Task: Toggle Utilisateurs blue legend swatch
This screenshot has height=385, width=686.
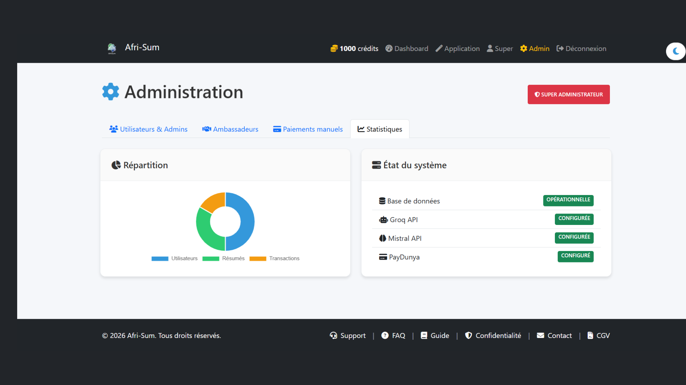Action: [160, 258]
